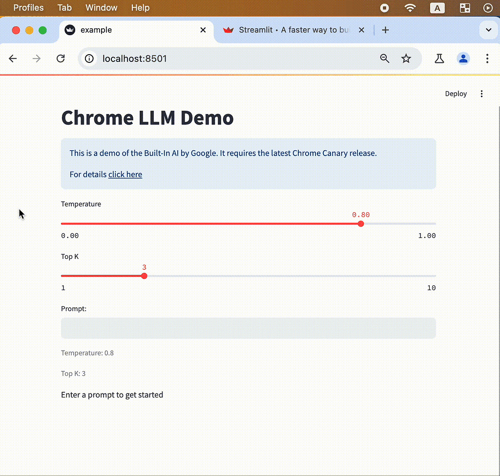500x476 pixels.
Task: Click the Wi-Fi icon in menu bar
Action: 410,8
